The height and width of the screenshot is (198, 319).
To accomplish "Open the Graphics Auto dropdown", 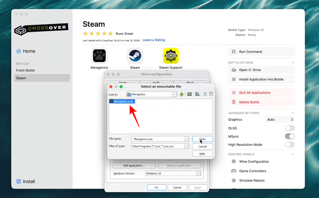I will [280, 119].
